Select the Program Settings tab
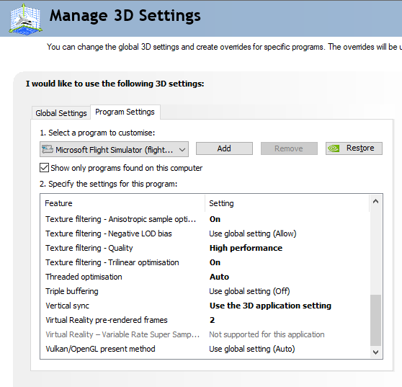Viewport: 402px width, 387px height. click(x=125, y=112)
